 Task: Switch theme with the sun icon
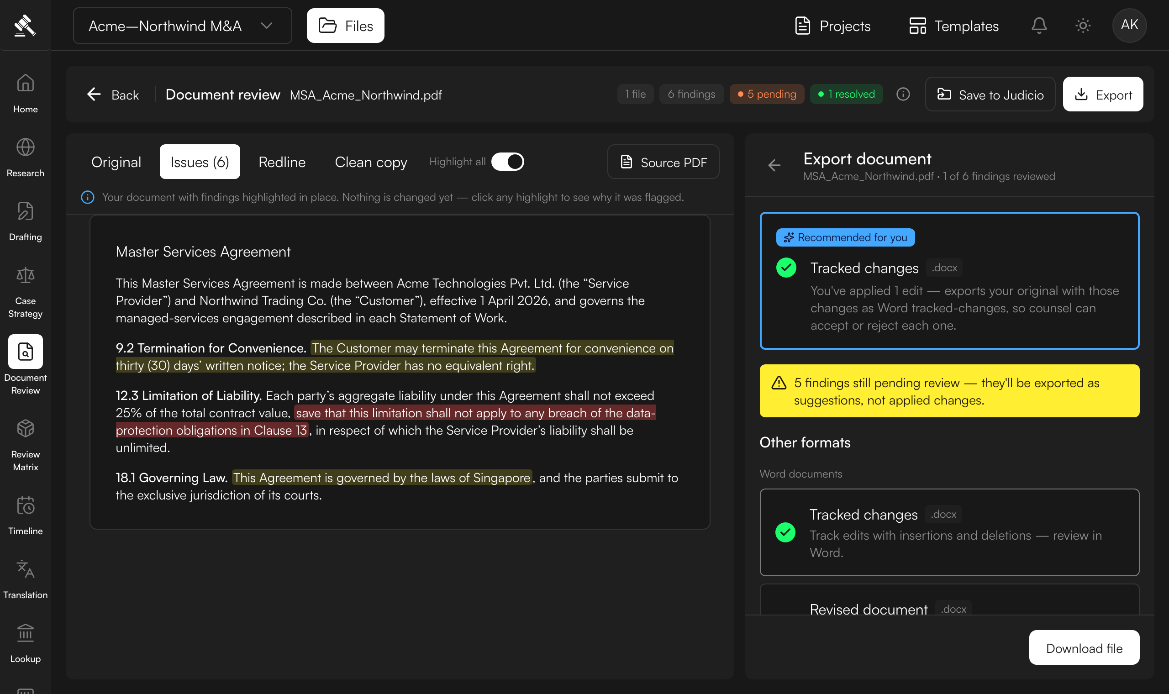point(1083,25)
